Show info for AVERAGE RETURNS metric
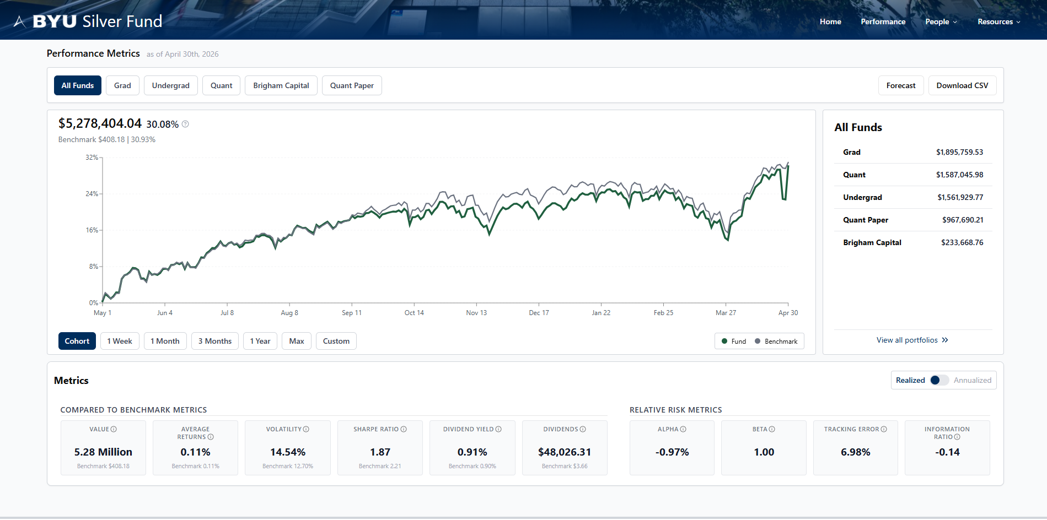The width and height of the screenshot is (1047, 520). [211, 437]
